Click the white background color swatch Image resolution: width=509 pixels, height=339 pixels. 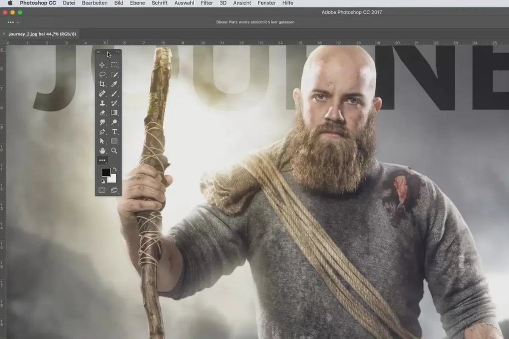113,179
